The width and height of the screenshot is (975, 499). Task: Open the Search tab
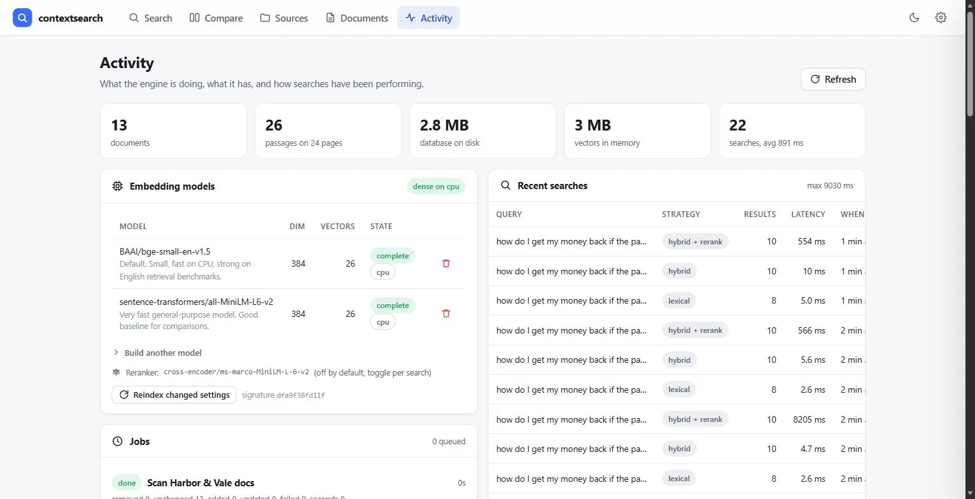click(150, 18)
